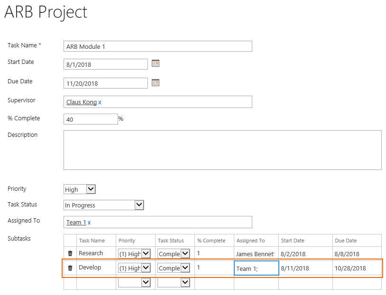Image resolution: width=386 pixels, height=295 pixels.
Task: Click inside the Description text area
Action: 222,150
